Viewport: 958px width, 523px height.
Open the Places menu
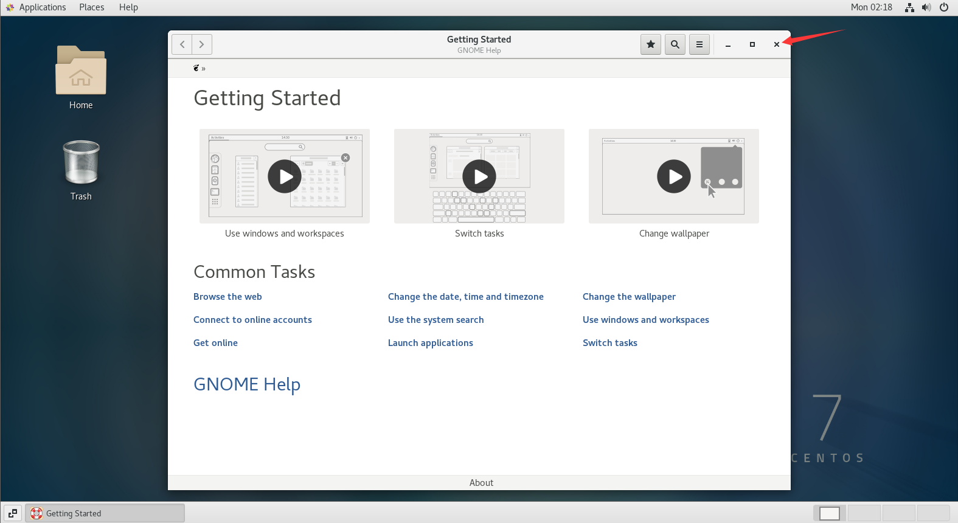[92, 7]
